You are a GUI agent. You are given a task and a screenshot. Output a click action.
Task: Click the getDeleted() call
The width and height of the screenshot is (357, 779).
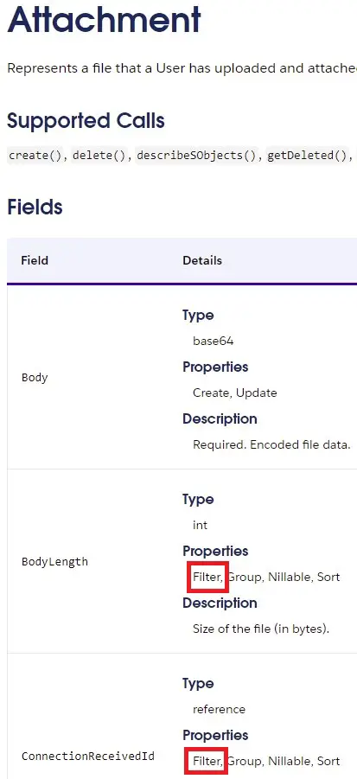[x=309, y=156]
